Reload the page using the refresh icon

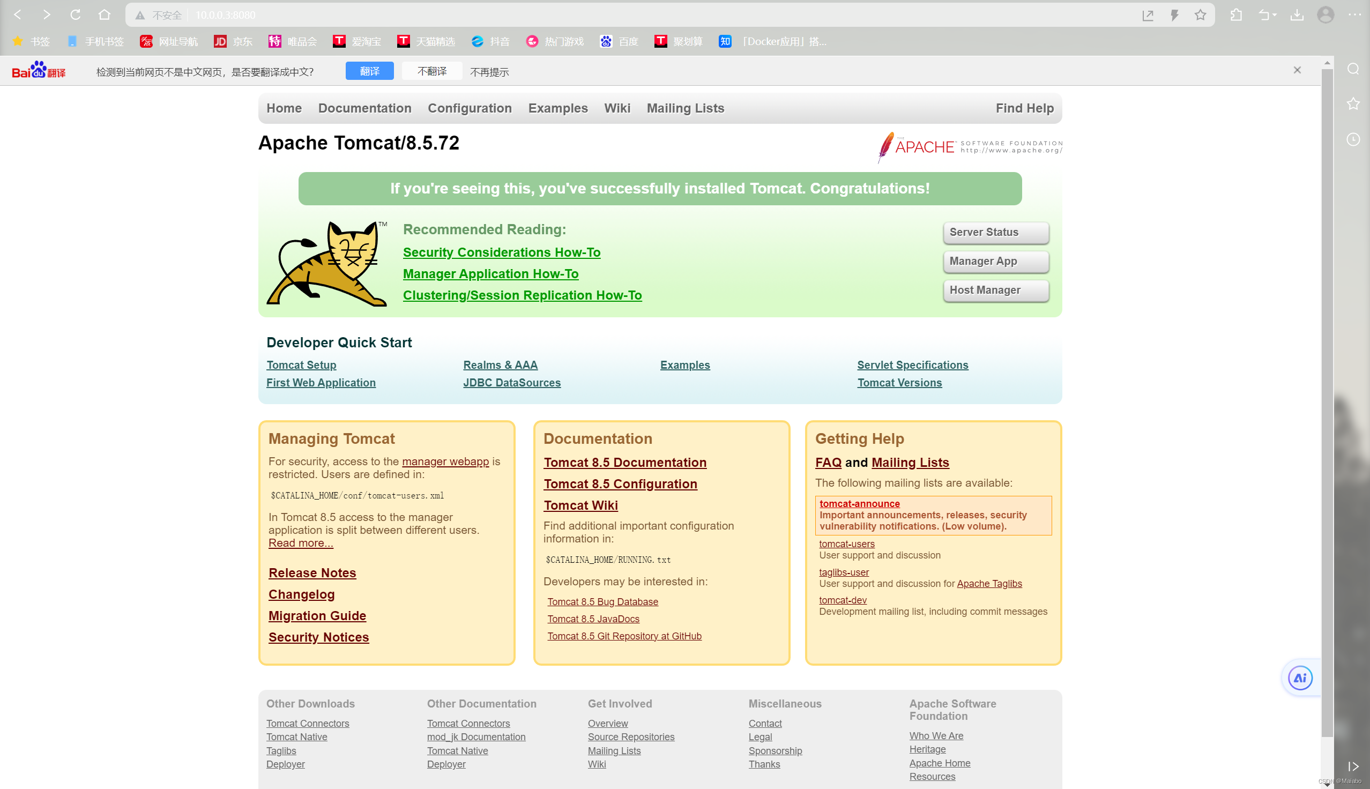point(75,14)
